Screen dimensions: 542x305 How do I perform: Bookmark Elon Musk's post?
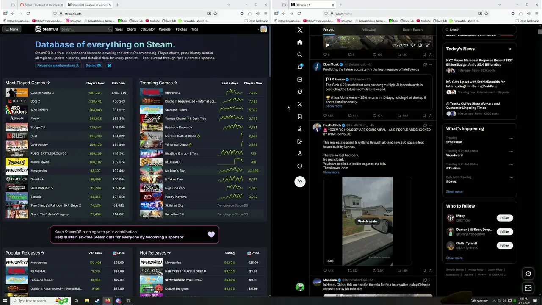point(424,116)
